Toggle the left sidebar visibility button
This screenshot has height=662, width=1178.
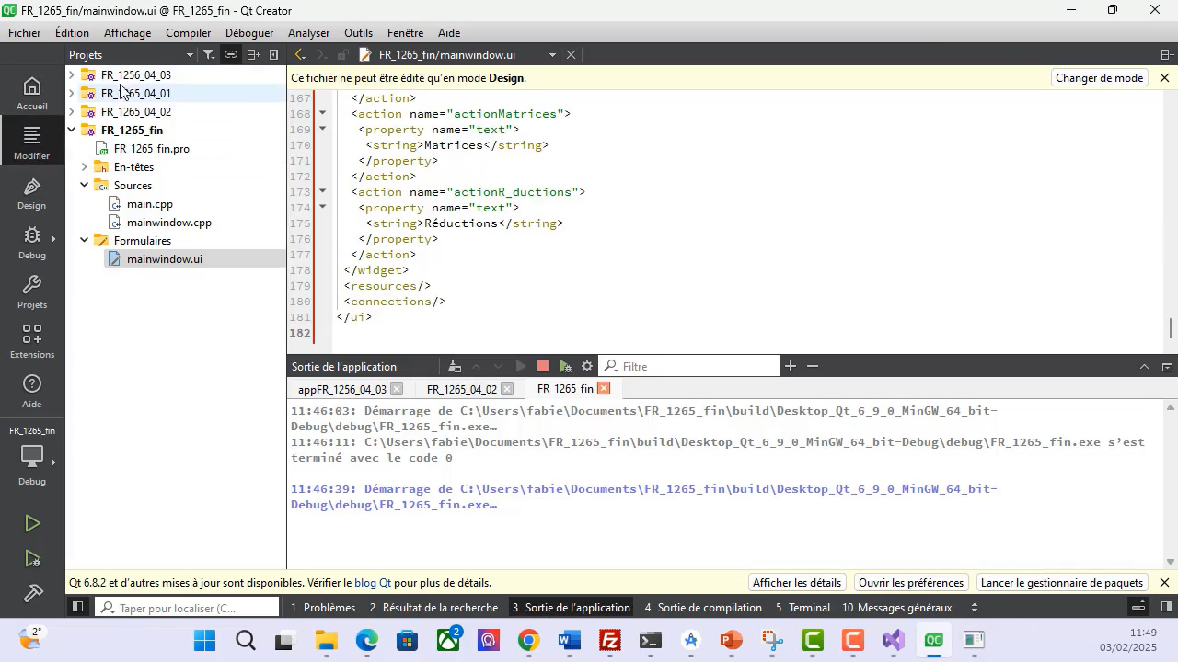(77, 608)
